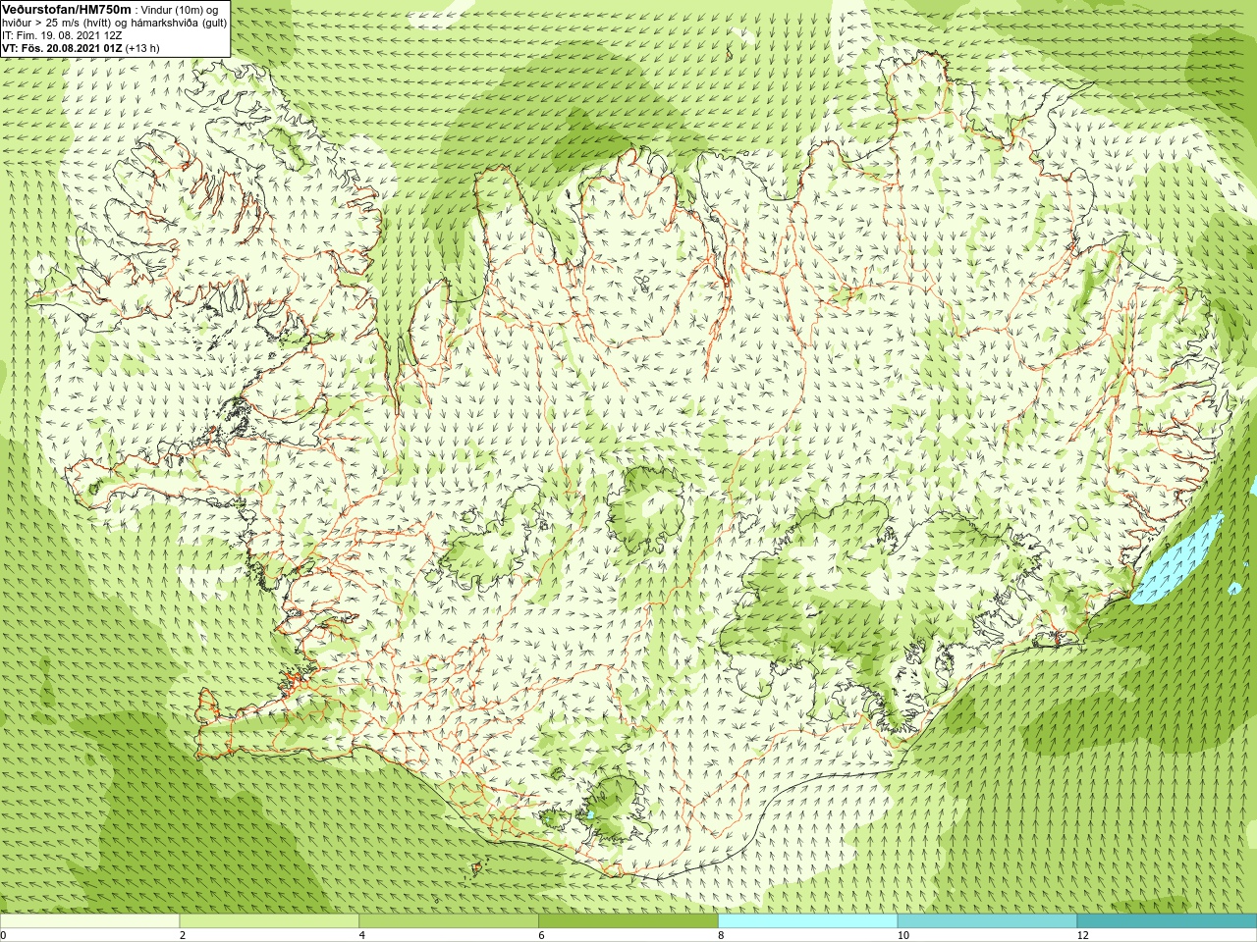Click the legend scale label '6'

coord(541,935)
